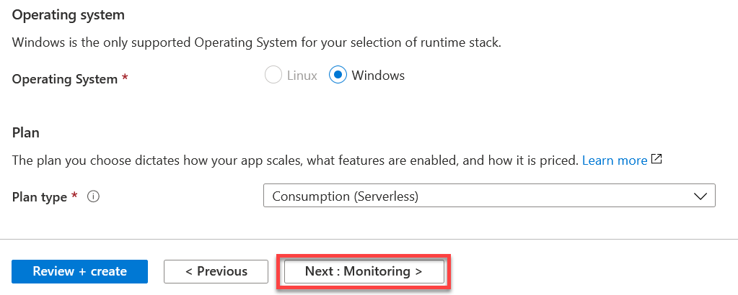This screenshot has width=738, height=295.
Task: Click the Consumption (Serverless) selected value
Action: point(345,196)
